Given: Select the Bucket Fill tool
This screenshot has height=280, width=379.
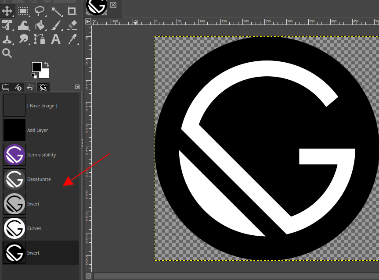Looking at the screenshot, I should pos(40,25).
